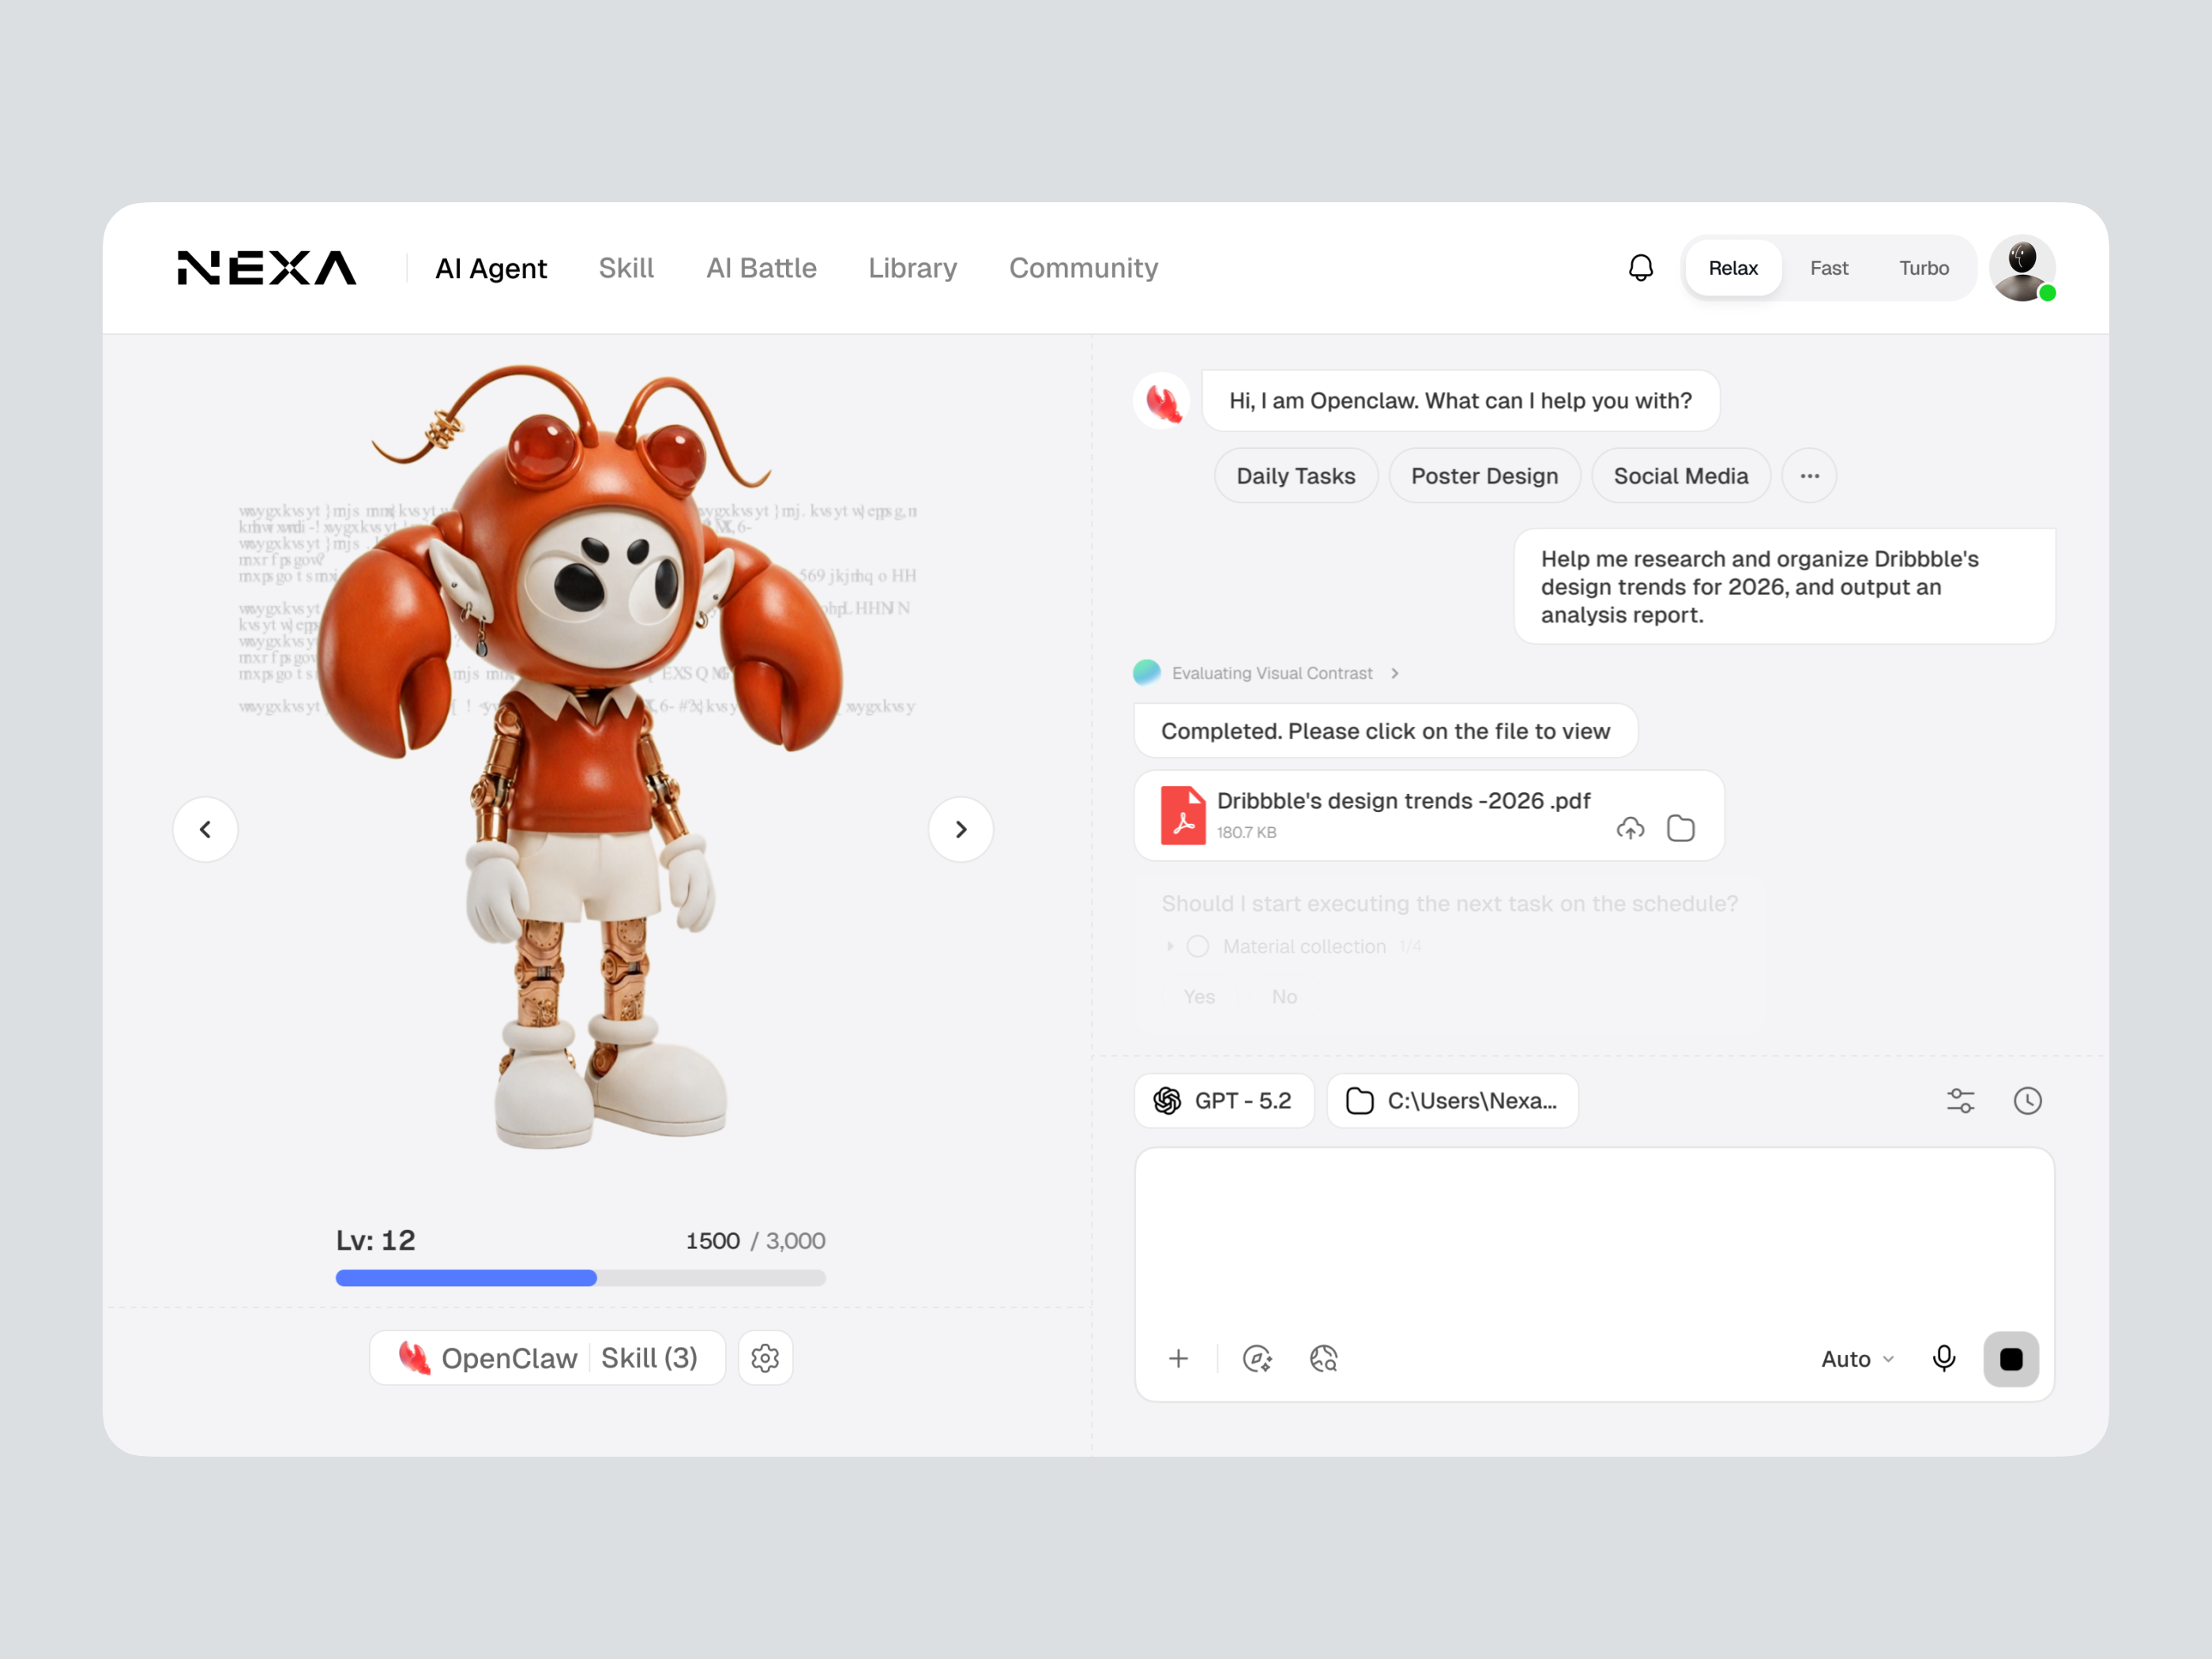Expand the Evaluating Visual Contrast step
Screen dimensions: 2212x1659
pos(1396,673)
